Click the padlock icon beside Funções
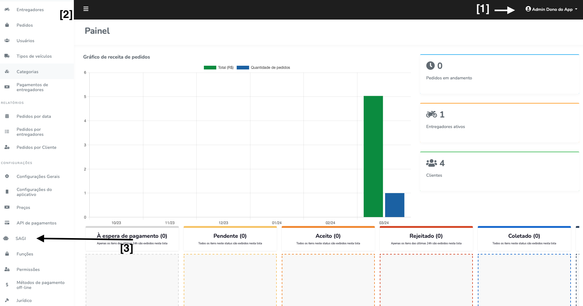 (x=7, y=254)
